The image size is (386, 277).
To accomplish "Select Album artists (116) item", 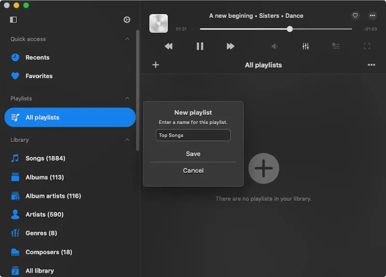I will click(x=53, y=196).
